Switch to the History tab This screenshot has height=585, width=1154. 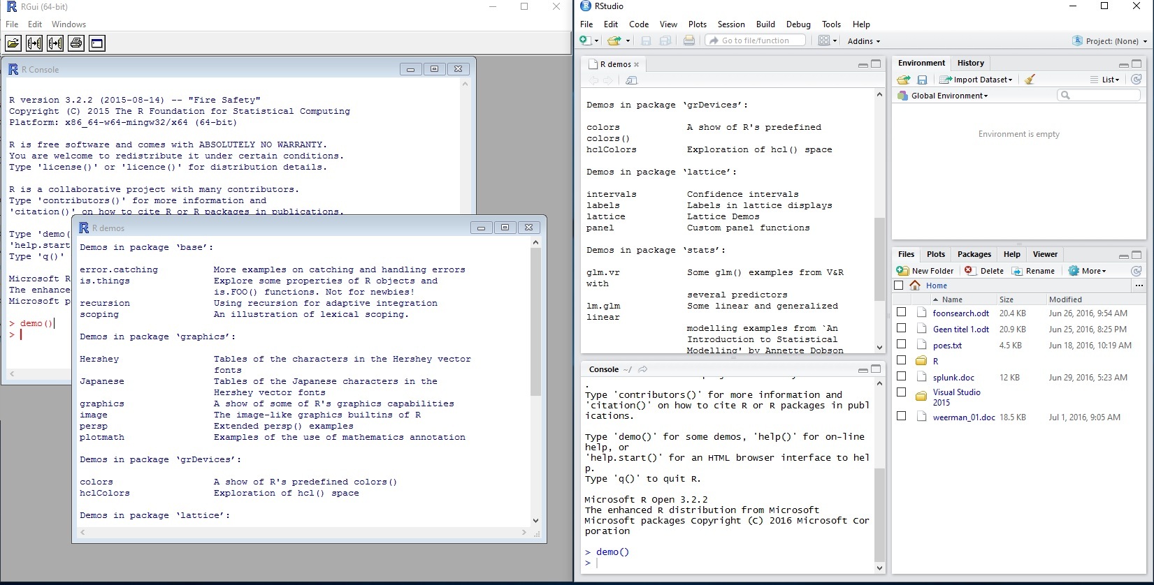point(970,63)
